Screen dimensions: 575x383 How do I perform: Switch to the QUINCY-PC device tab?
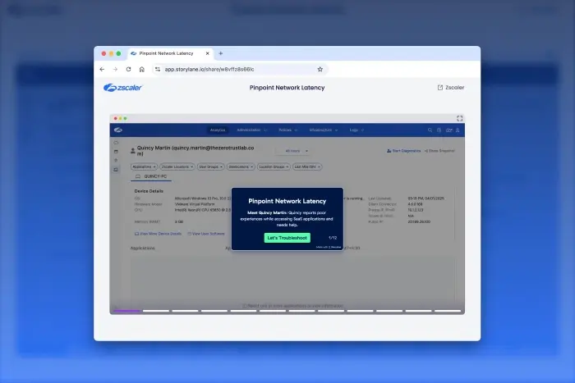click(151, 176)
